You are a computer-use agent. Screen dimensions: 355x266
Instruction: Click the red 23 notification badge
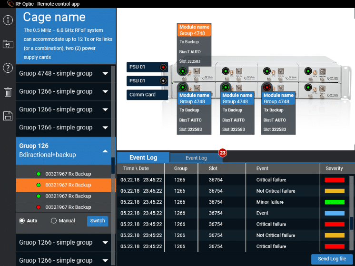click(x=222, y=153)
